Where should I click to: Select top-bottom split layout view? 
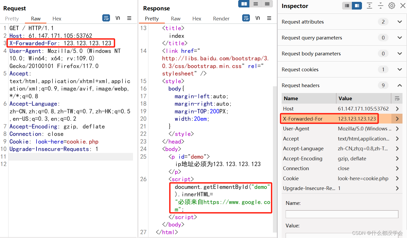tap(256, 4)
